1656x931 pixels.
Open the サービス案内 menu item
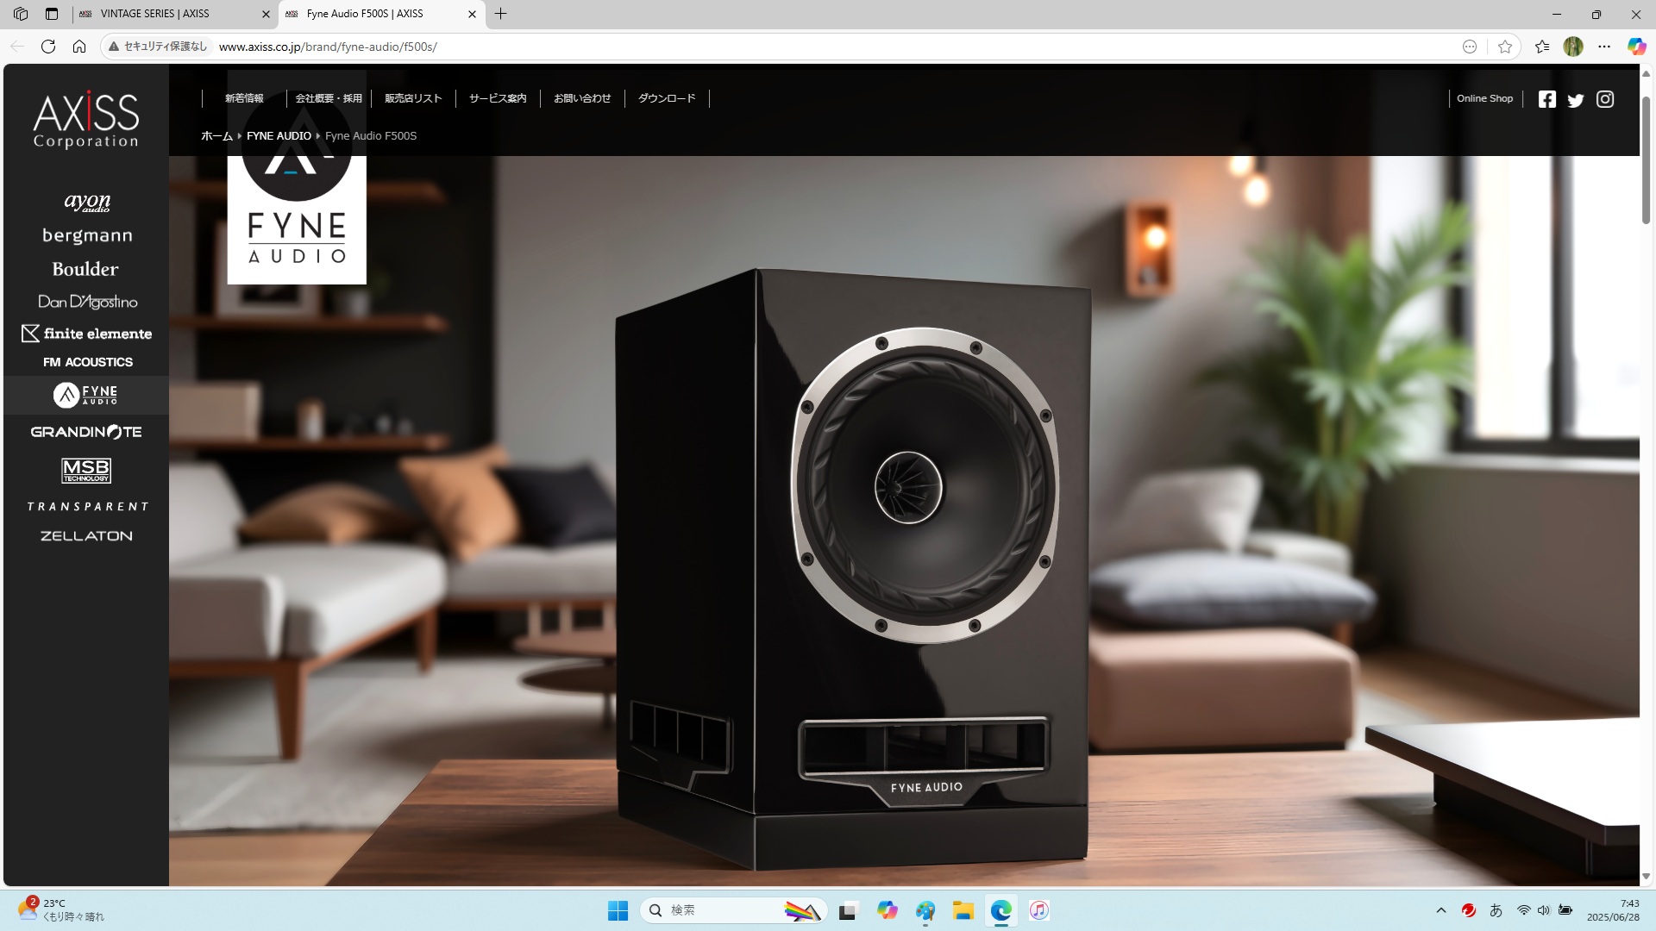click(498, 98)
